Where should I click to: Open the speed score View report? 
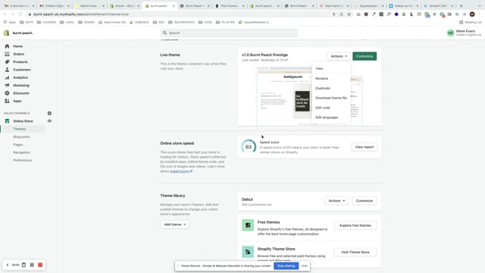(x=365, y=147)
